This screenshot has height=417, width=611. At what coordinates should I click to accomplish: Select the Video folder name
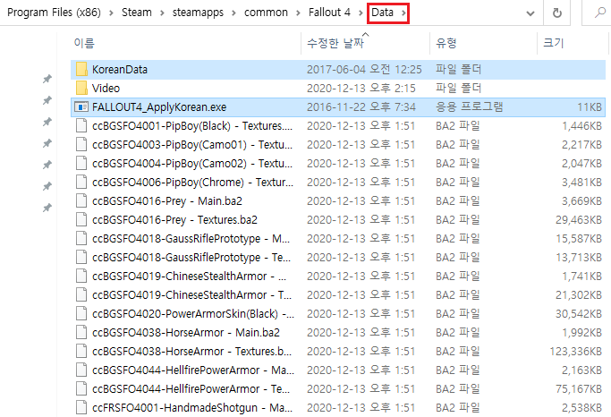click(106, 88)
